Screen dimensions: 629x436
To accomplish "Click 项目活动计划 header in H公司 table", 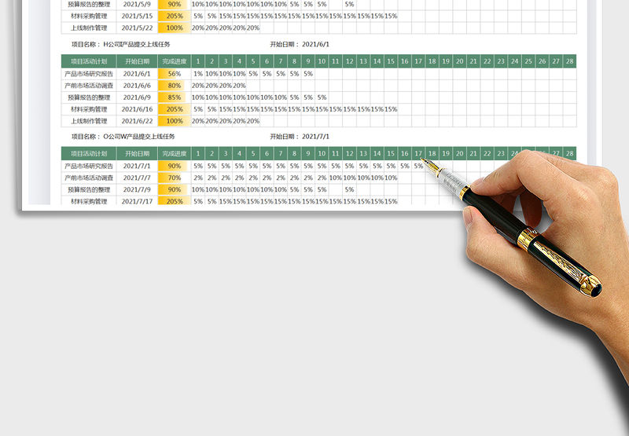I will tap(89, 61).
